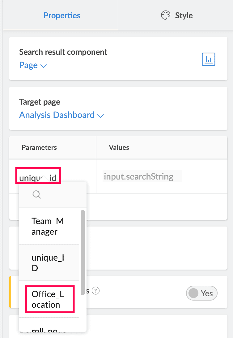Click the palette icon in the Style tab
This screenshot has height=338, width=233.
(x=166, y=15)
